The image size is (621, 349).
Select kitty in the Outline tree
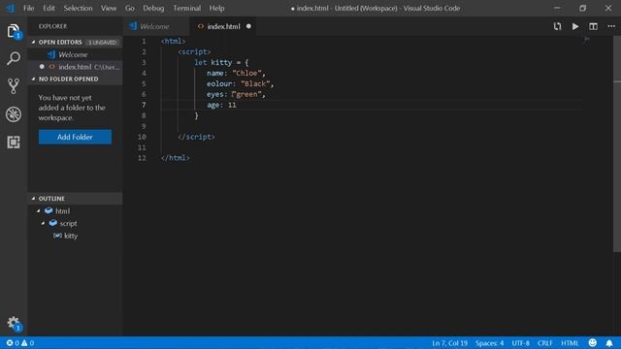71,236
